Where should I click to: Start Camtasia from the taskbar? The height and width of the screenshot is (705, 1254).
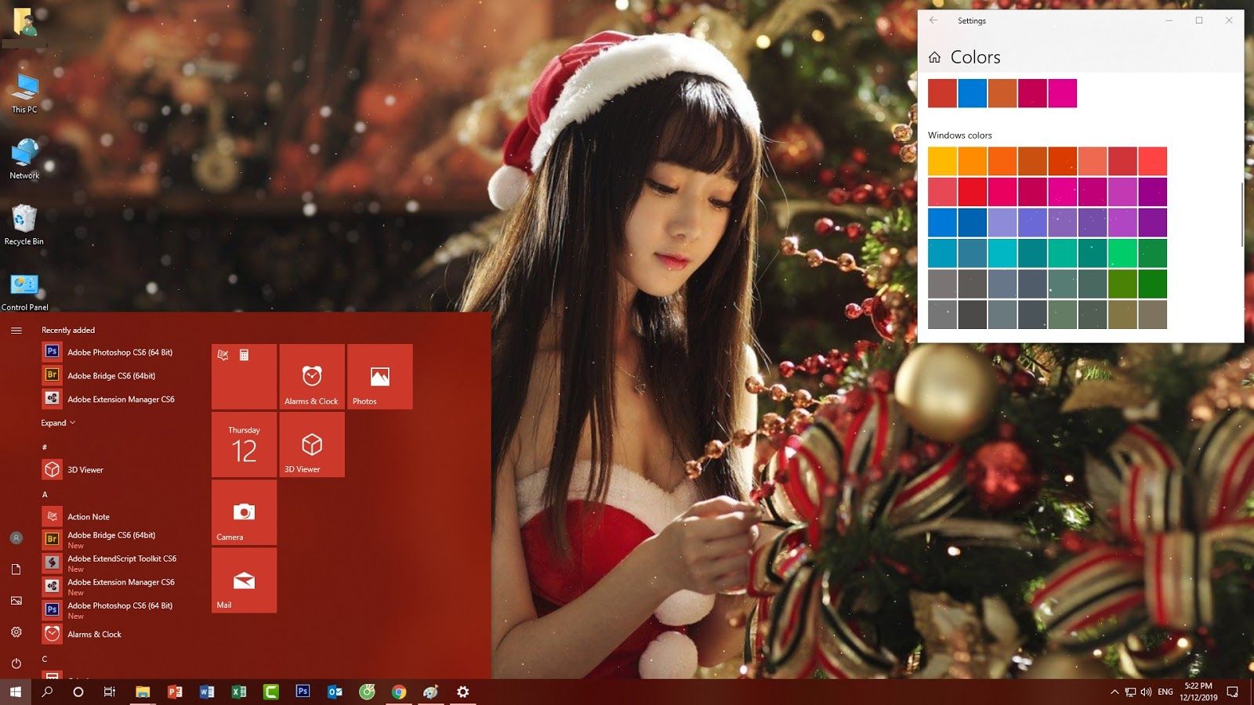tap(270, 692)
